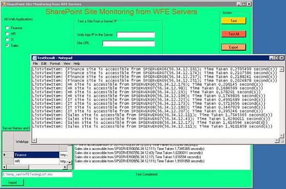Click the yellow Test button

tap(233, 21)
